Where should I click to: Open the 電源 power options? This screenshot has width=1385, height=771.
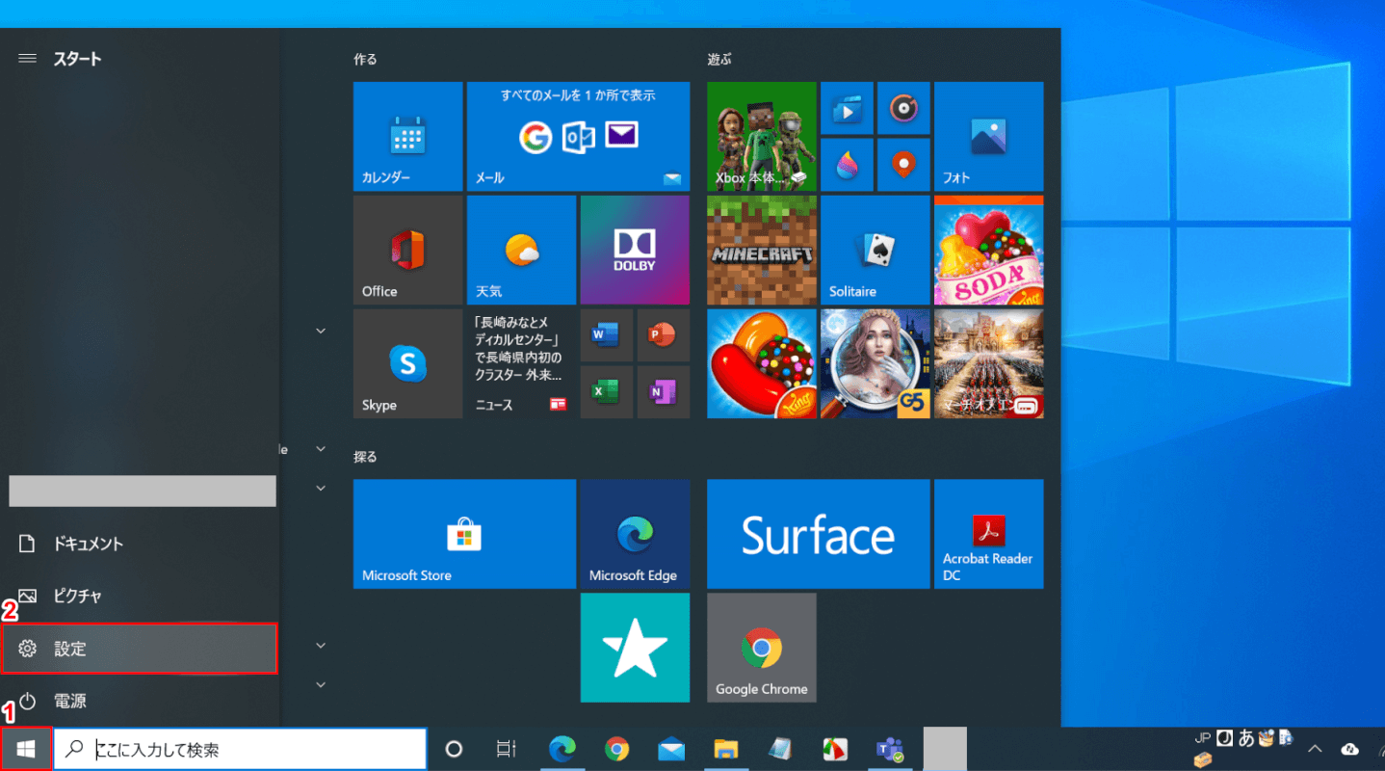click(140, 701)
